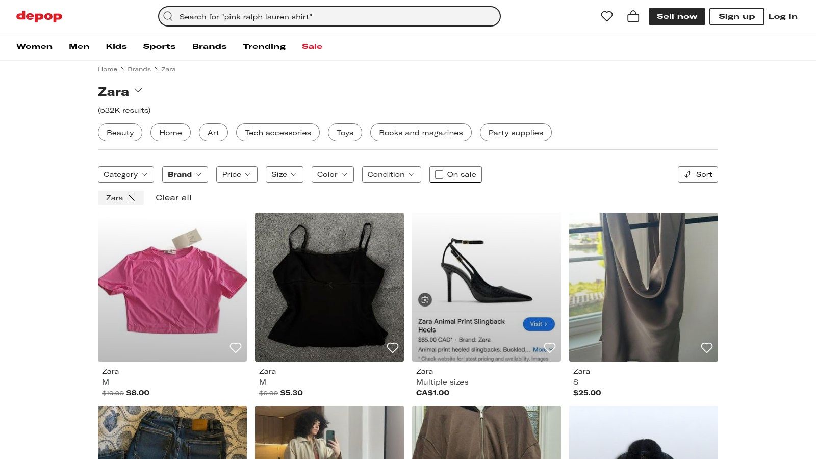Click inside the search input field
The image size is (816, 459).
(x=306, y=16)
